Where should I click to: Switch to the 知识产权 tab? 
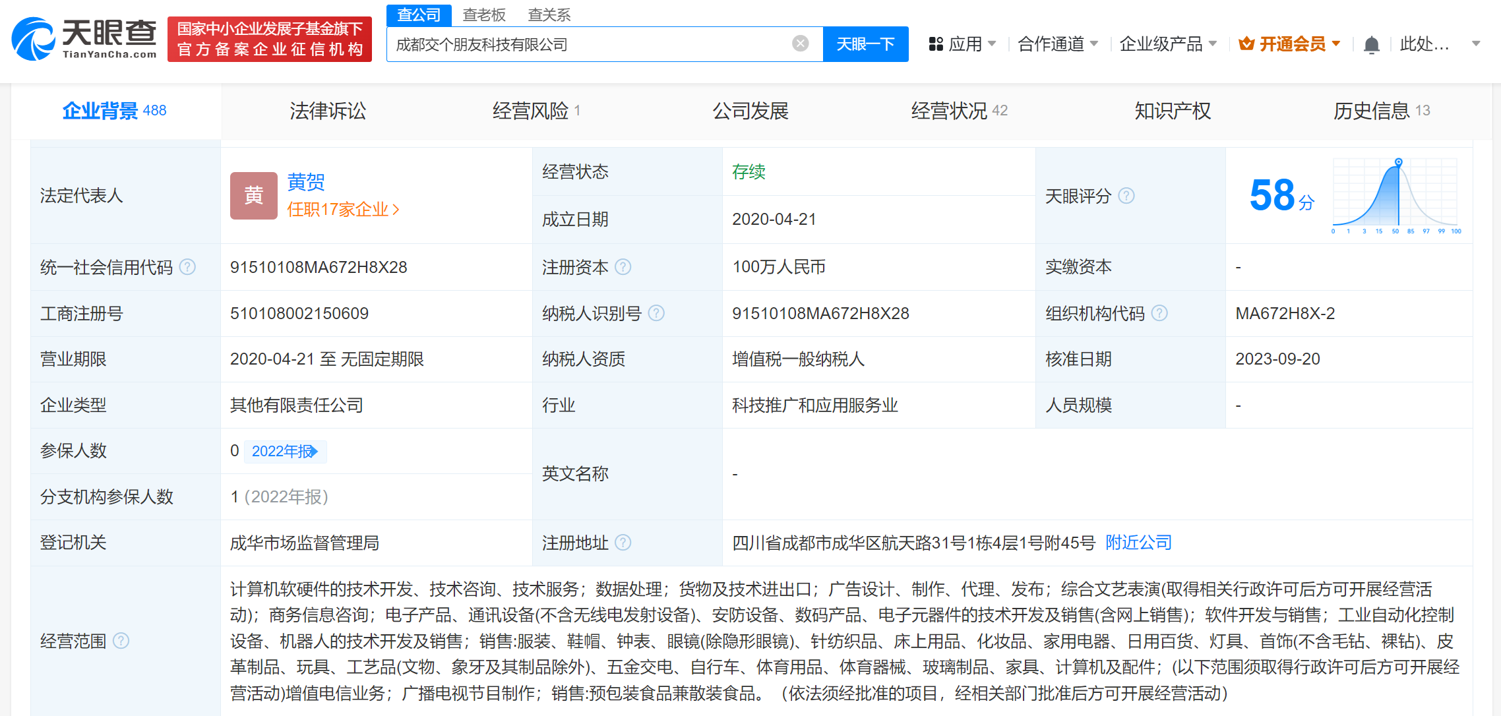coord(1173,110)
